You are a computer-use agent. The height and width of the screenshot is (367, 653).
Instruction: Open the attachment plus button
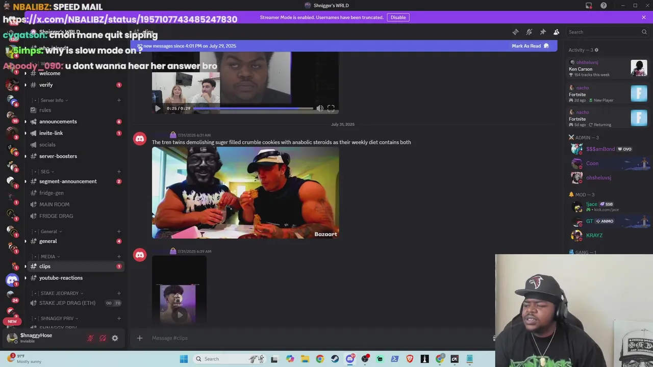pyautogui.click(x=139, y=338)
